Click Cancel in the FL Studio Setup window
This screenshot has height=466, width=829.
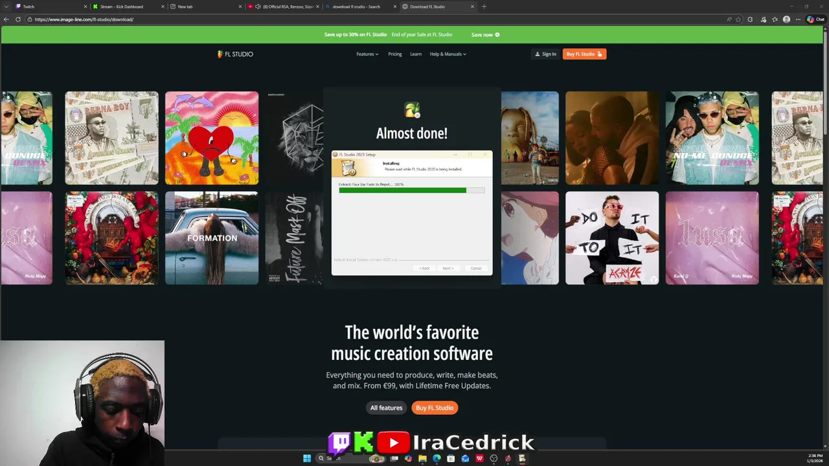[x=476, y=268]
